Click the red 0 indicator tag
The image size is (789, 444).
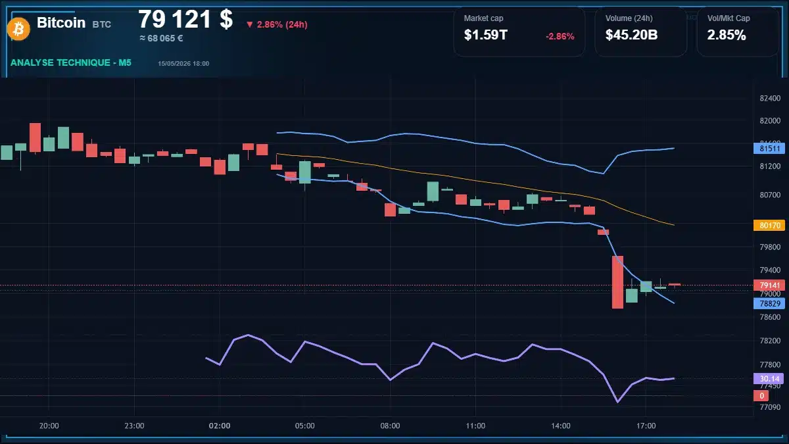pos(762,396)
